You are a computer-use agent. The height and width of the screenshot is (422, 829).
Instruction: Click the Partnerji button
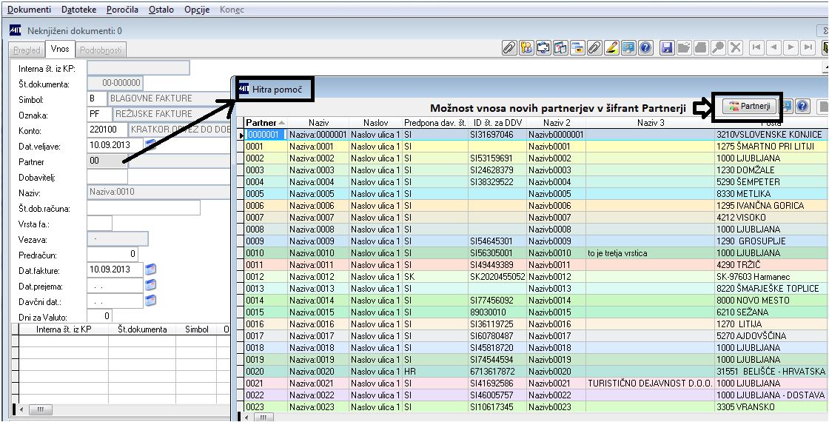point(749,107)
